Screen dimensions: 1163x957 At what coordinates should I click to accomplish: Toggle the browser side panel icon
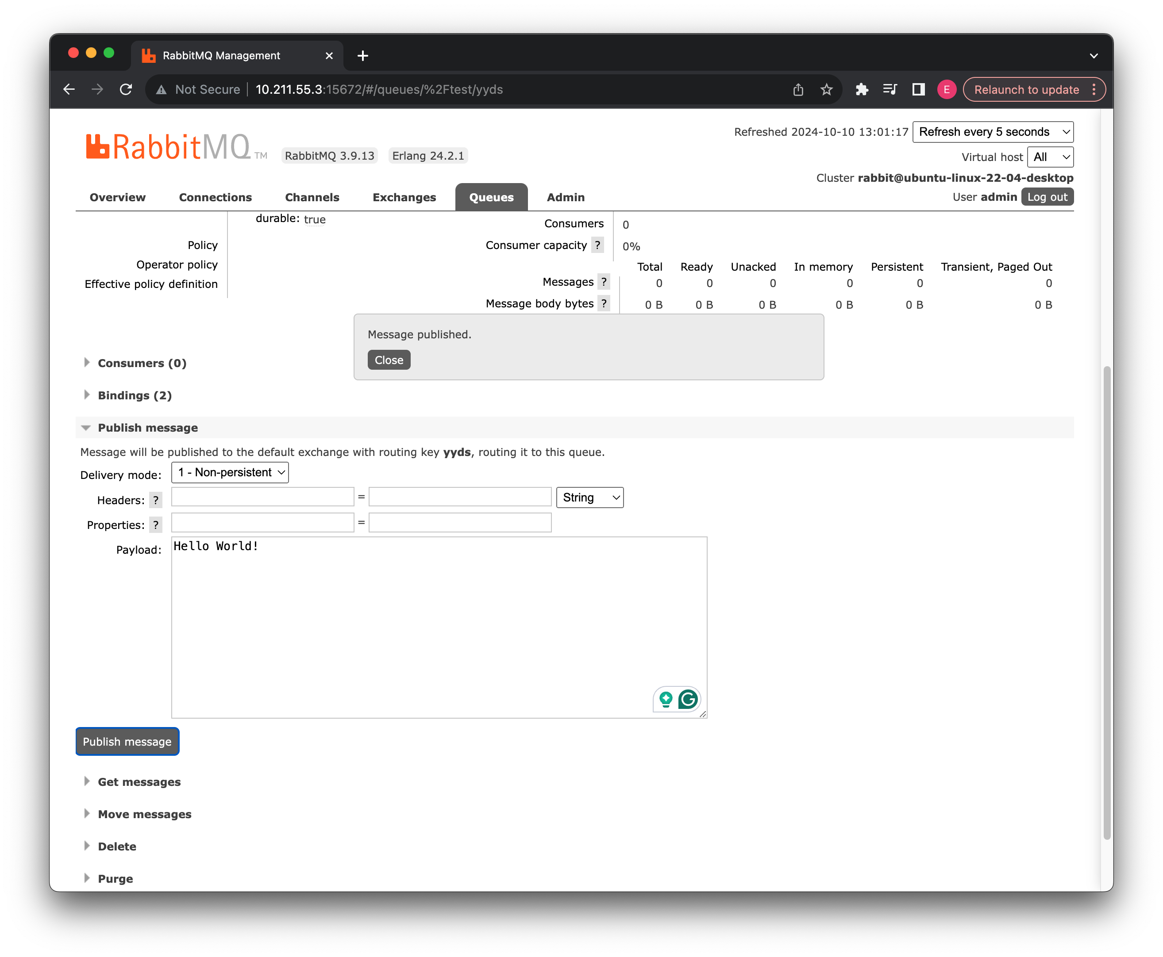coord(918,89)
